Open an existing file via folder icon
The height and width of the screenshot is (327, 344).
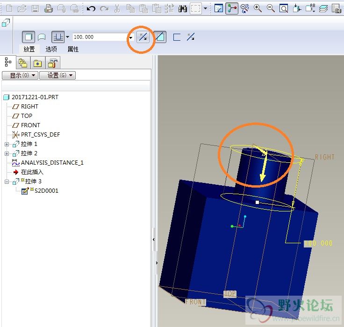click(x=22, y=8)
